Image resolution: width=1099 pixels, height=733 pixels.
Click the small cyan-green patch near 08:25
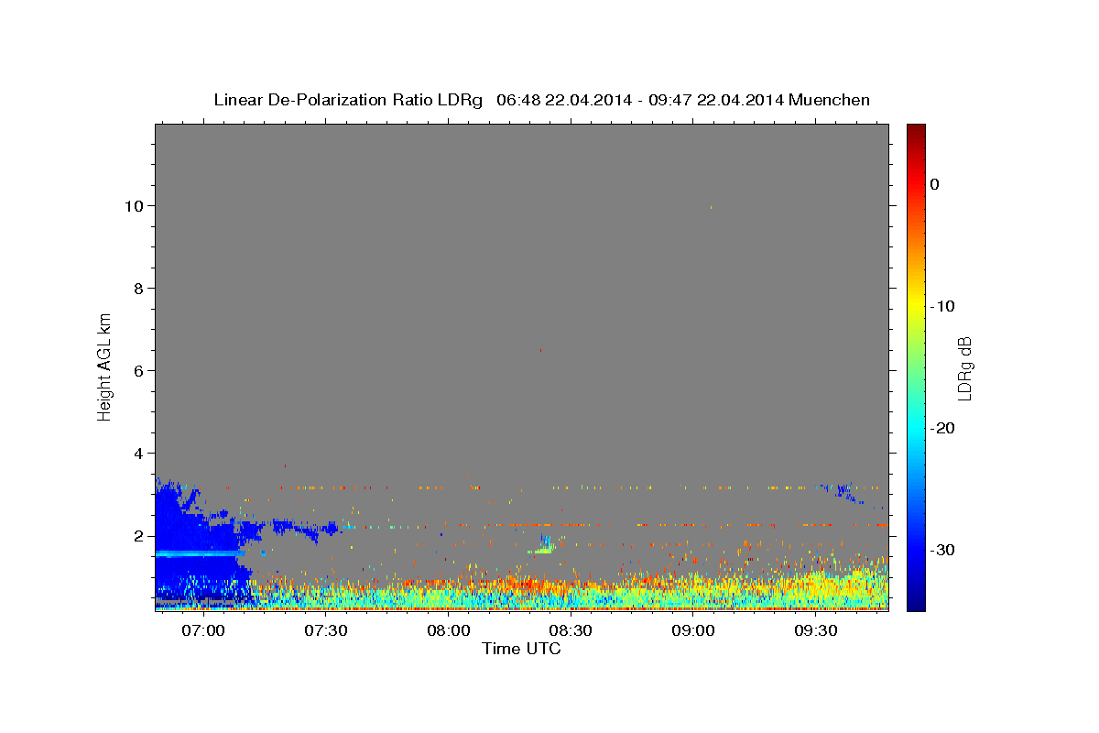[x=543, y=546]
